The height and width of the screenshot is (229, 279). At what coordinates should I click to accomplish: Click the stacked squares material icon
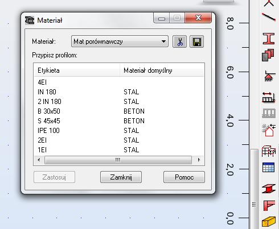268,55
